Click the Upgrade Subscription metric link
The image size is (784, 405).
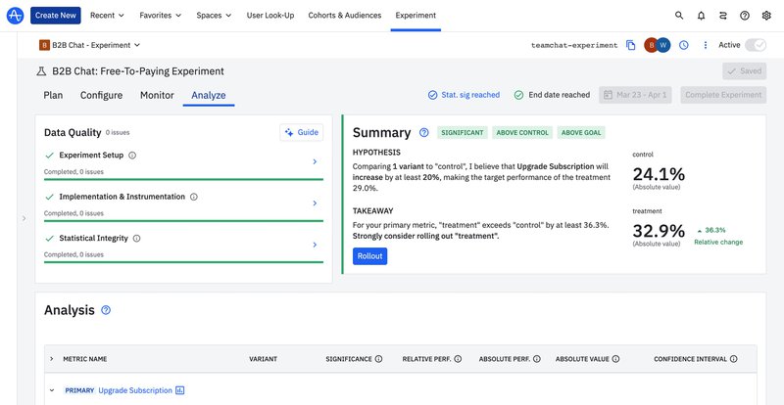(x=134, y=390)
